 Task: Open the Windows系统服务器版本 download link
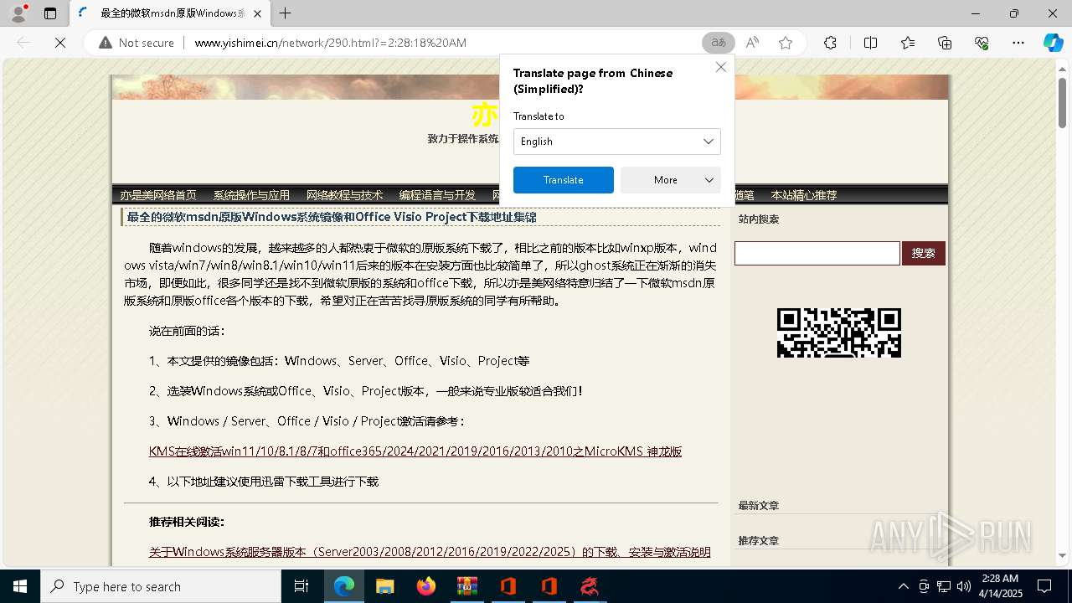(x=430, y=552)
